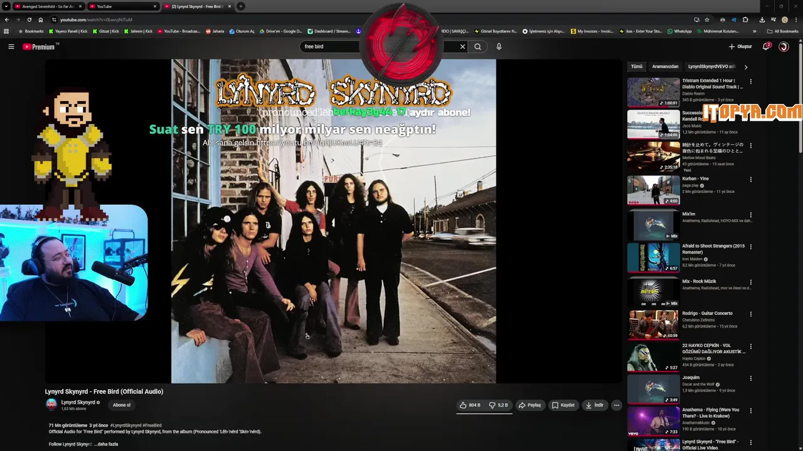Open more actions ellipsis under video
Screen dimensions: 803x451
click(x=616, y=405)
